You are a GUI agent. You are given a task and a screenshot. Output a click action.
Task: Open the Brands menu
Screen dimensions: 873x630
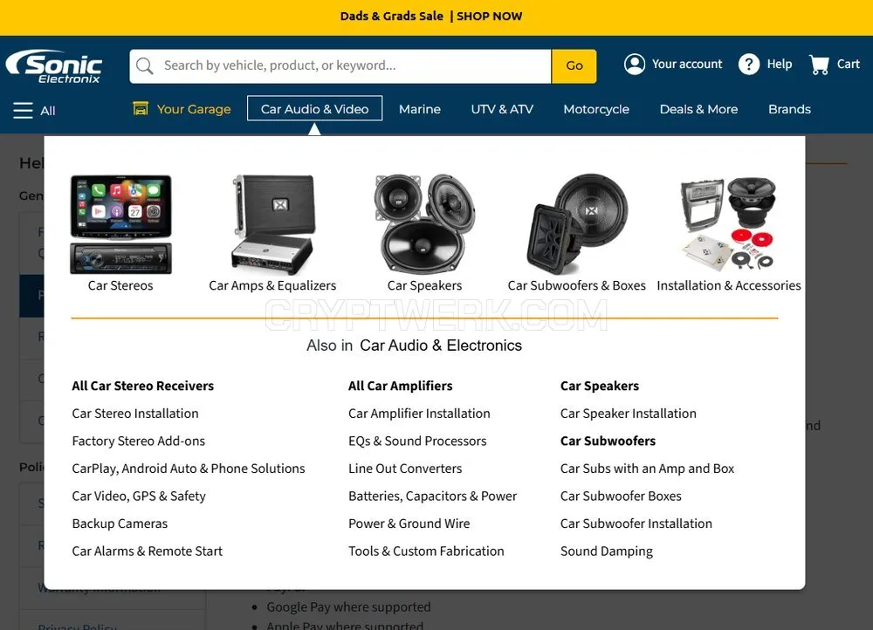[x=789, y=109]
